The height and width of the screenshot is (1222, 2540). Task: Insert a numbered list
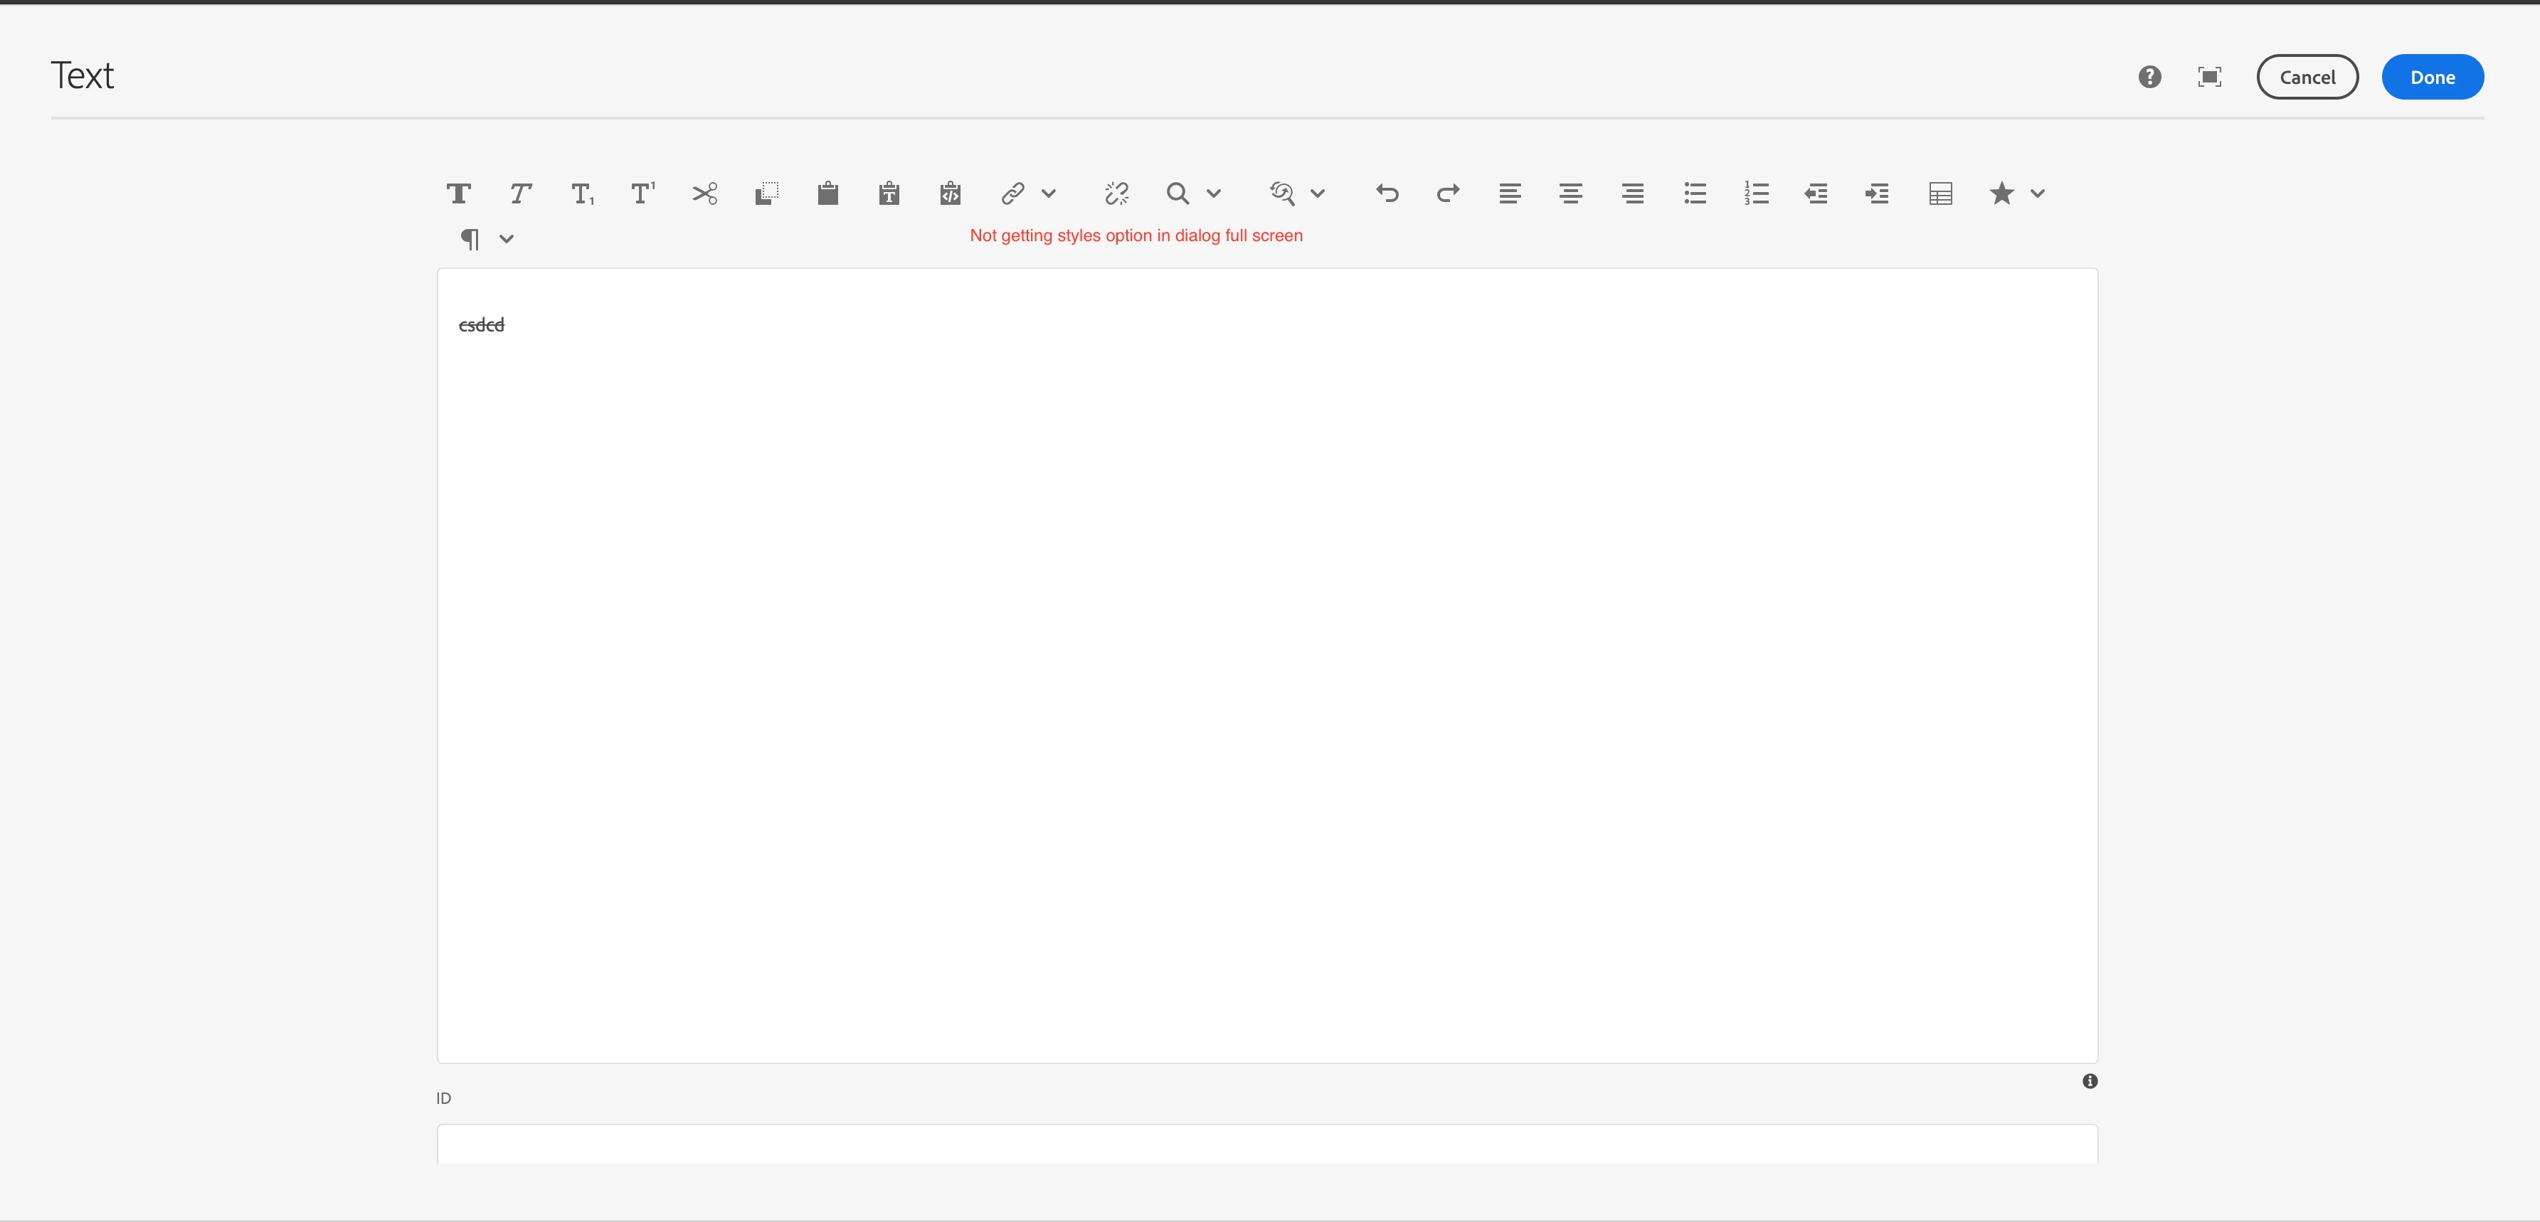1756,193
